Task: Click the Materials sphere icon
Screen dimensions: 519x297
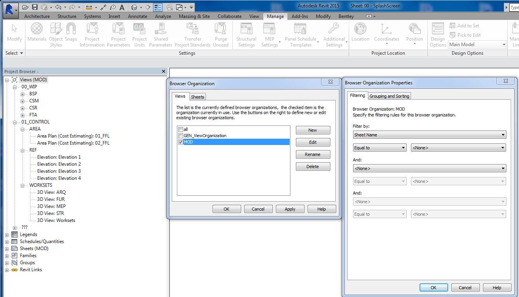Action: click(x=37, y=28)
